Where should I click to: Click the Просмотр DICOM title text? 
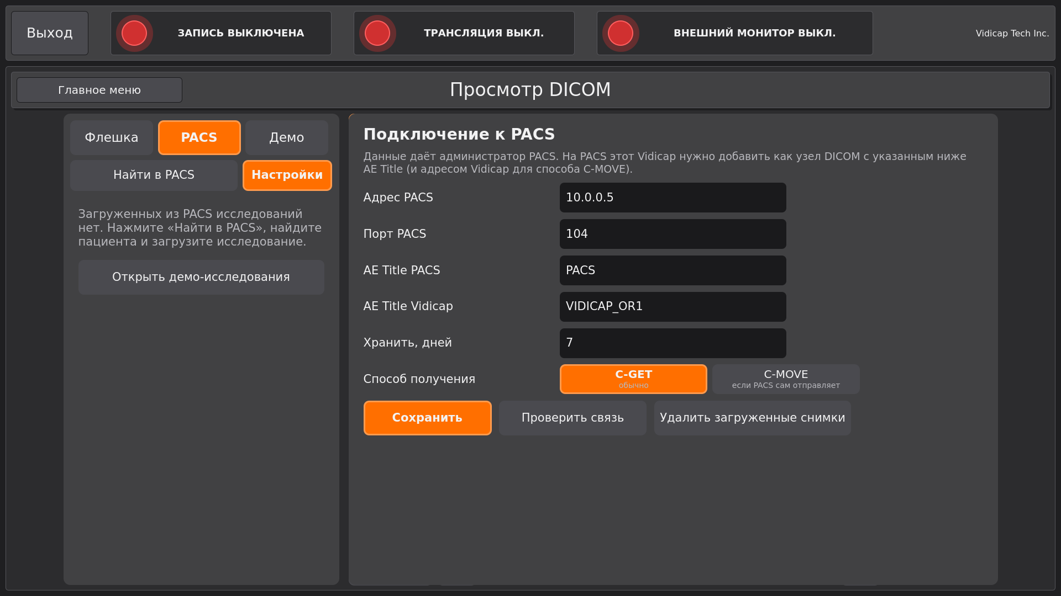530,89
